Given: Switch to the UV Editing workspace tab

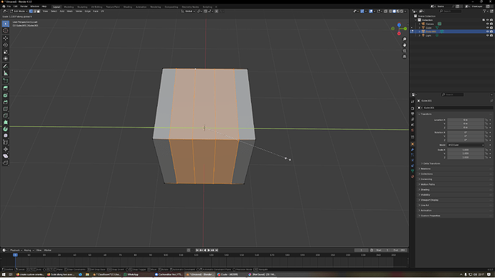Looking at the screenshot, I should pyautogui.click(x=97, y=6).
